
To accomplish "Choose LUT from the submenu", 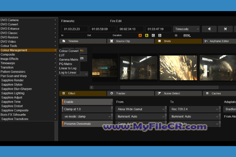I will click(x=62, y=55).
